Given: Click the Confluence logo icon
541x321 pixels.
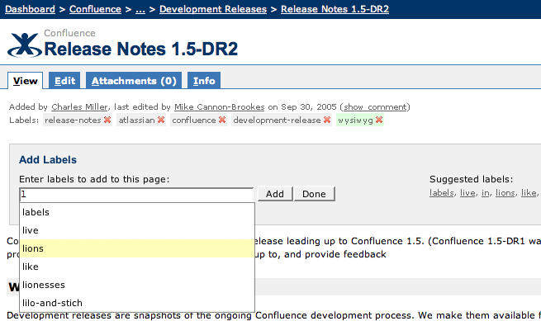Looking at the screenshot, I should coord(25,45).
